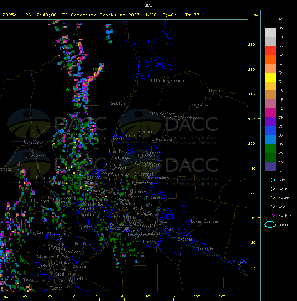Viewport: 297px width, 301px height.
Task: Select the bright yellow swatch below 54 dBZ
Action: (x=270, y=77)
